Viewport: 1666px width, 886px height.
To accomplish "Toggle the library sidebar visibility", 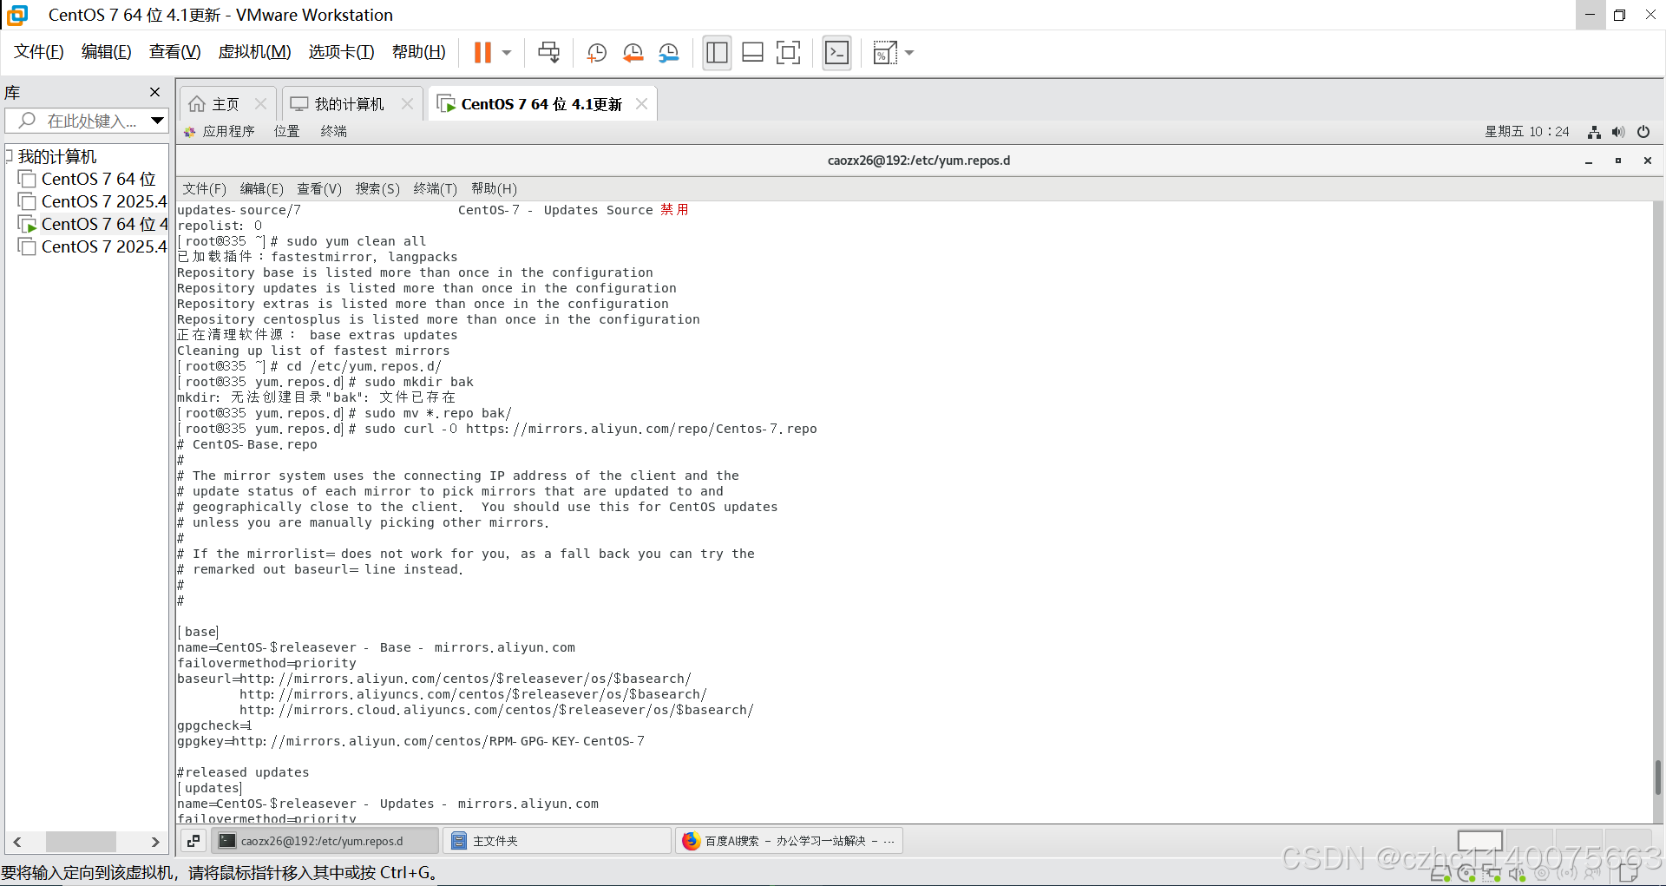I will pyautogui.click(x=717, y=53).
